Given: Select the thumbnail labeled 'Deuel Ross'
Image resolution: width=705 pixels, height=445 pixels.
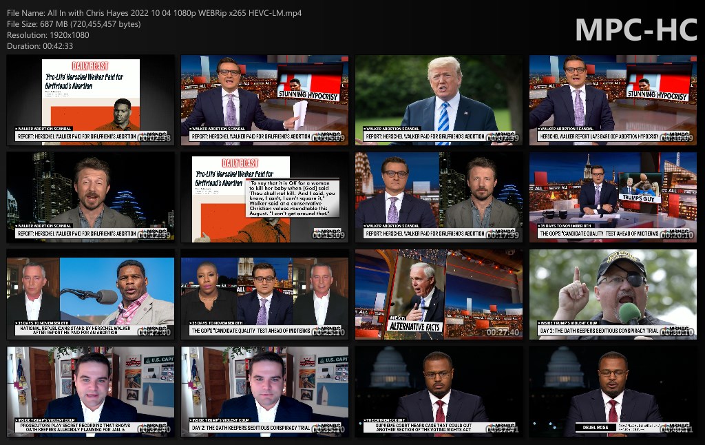Looking at the screenshot, I should [613, 391].
